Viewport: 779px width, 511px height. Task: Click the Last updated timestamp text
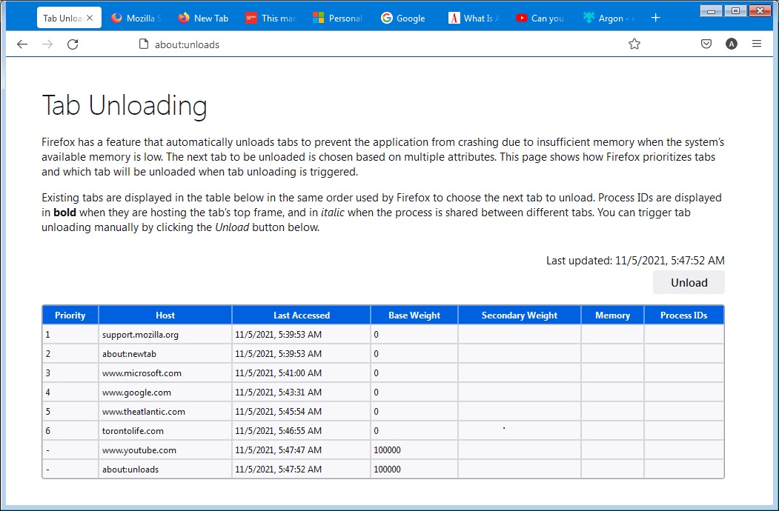point(635,261)
